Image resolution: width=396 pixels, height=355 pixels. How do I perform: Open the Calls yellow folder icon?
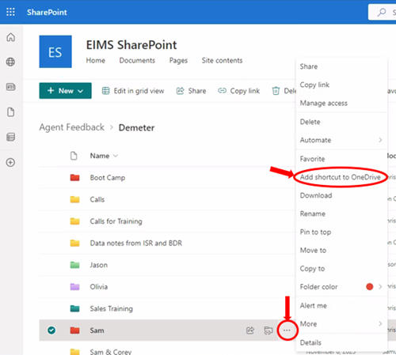tap(74, 199)
